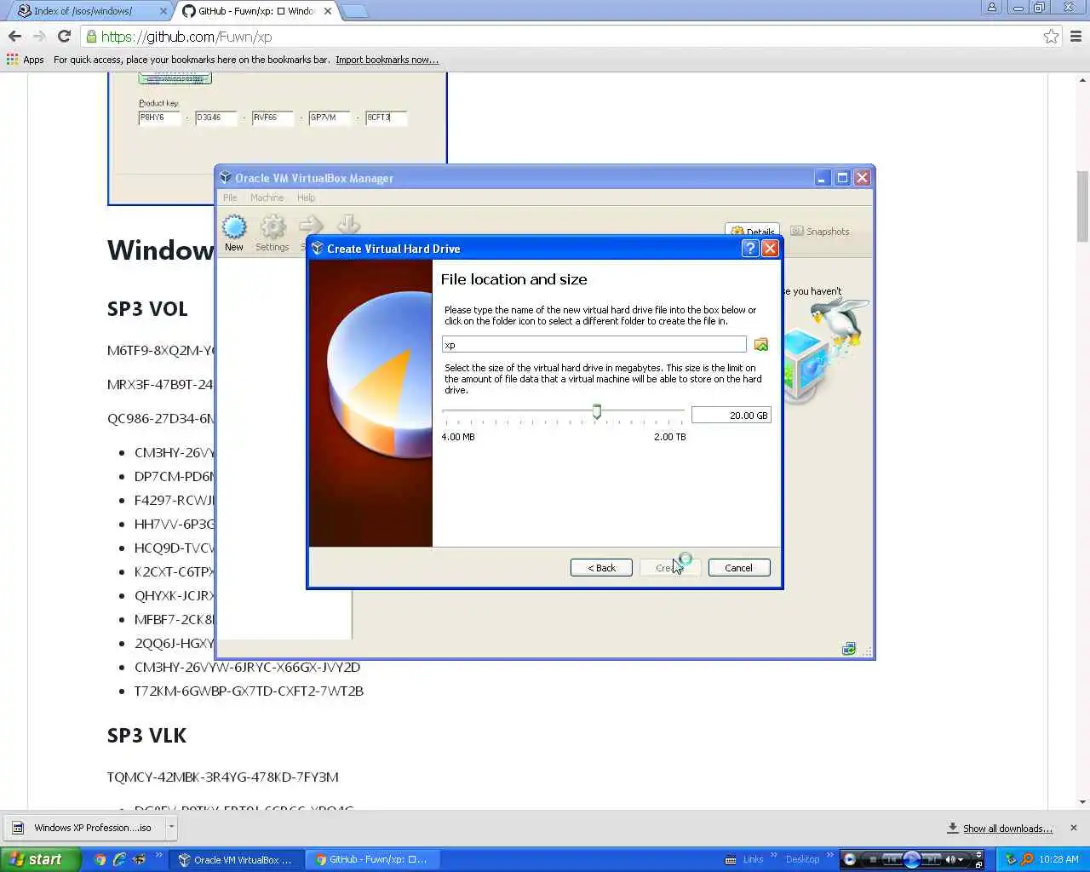This screenshot has height=872, width=1090.
Task: Click the 2.00 TB slider maximum label
Action: click(670, 437)
